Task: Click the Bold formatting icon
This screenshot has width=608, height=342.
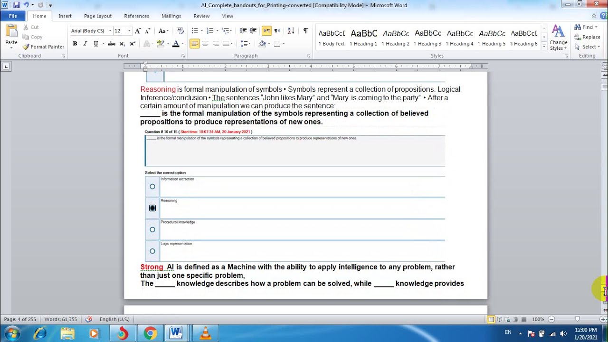Action: (x=75, y=43)
